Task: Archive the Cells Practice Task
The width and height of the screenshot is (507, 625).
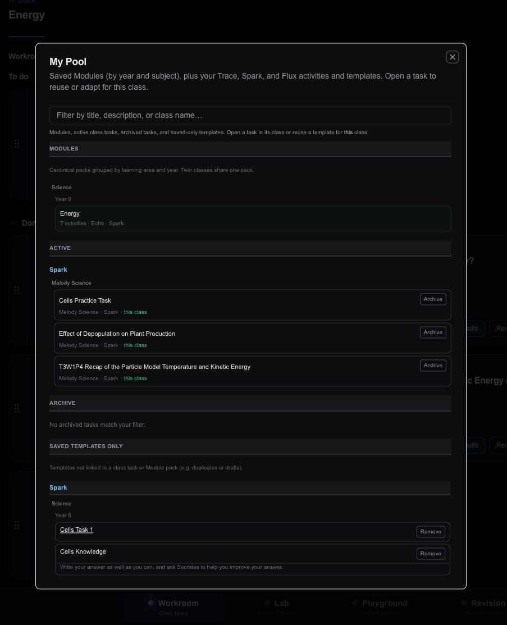Action: [x=433, y=299]
